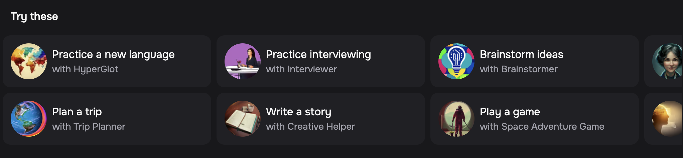The height and width of the screenshot is (158, 683).
Task: Start the "Play a game" card
Action: pyautogui.click(x=535, y=119)
